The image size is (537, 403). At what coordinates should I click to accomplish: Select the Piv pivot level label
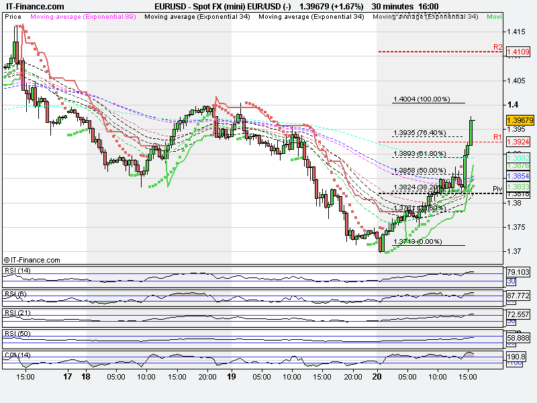[x=497, y=189]
